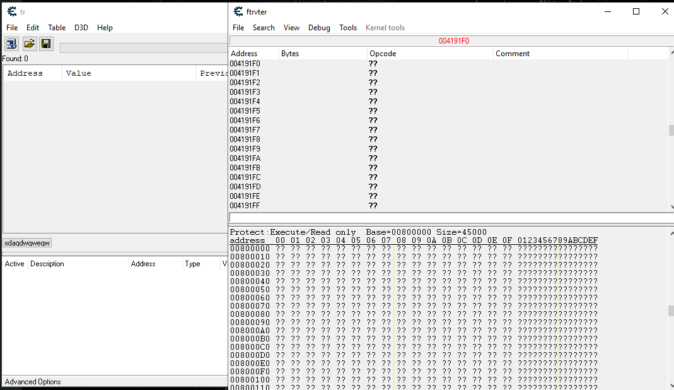This screenshot has height=390, width=674.
Task: Click hex row address 008000C0
Action: (x=250, y=347)
